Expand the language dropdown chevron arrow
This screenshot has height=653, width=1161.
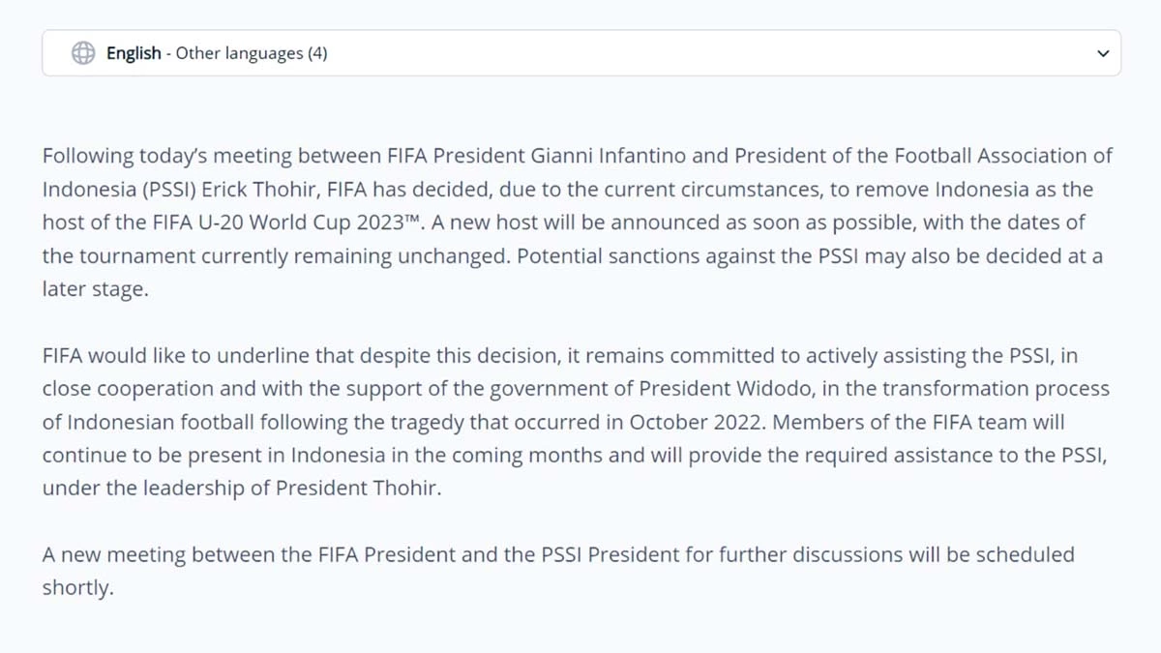coord(1103,53)
